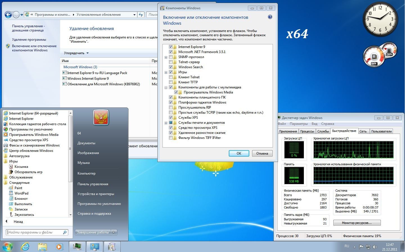Switch to the Службы tab
Screen dimensions: 405x252
point(323,131)
